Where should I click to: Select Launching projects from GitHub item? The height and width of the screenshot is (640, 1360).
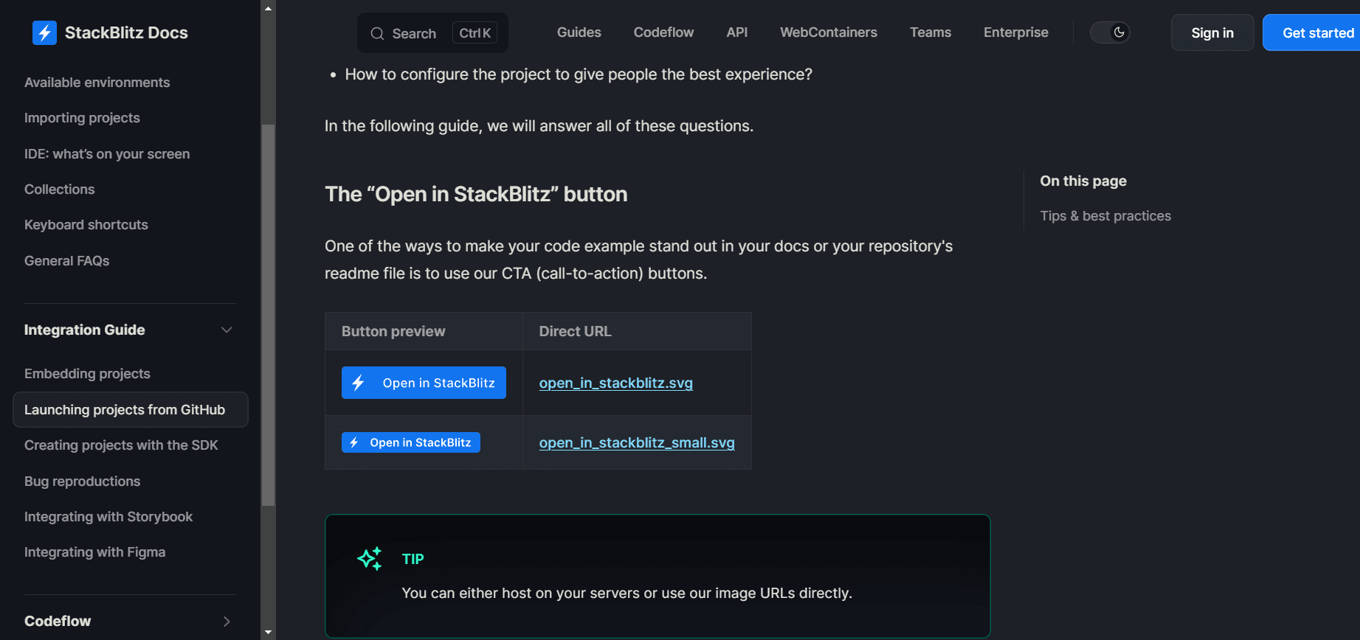point(131,409)
